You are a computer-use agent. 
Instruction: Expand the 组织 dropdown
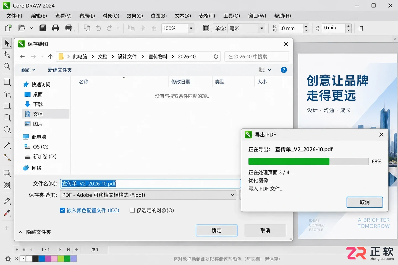(x=28, y=70)
